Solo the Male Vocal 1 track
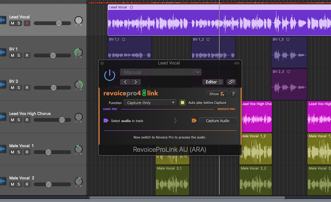Image resolution: width=331 pixels, height=202 pixels. click(19, 152)
